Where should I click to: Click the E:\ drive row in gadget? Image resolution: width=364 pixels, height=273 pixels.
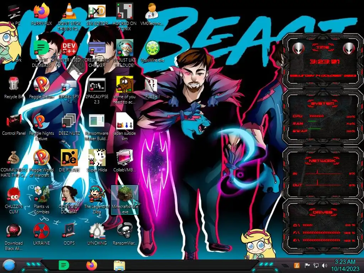pyautogui.click(x=324, y=240)
